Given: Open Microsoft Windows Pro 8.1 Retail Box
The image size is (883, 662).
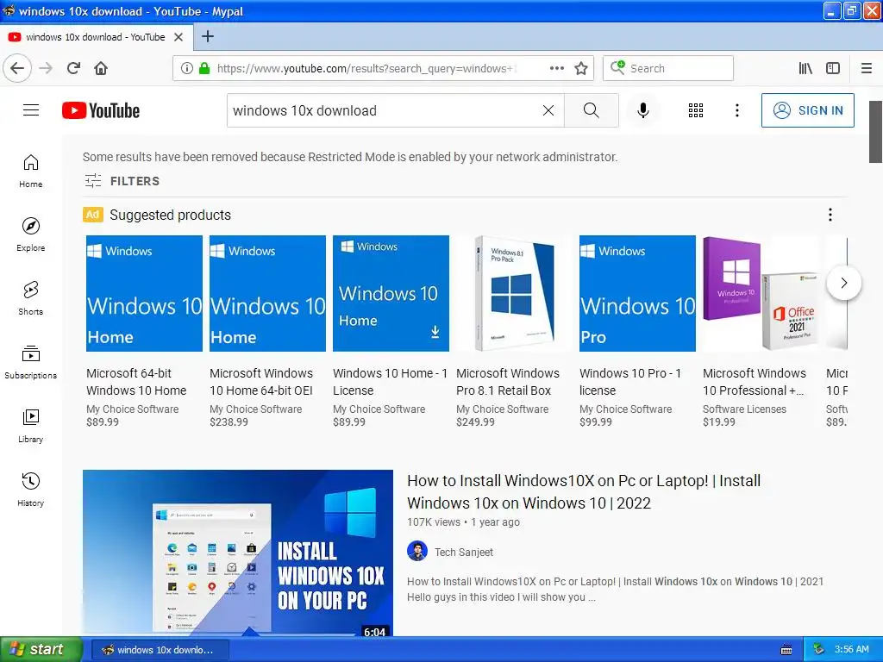Looking at the screenshot, I should [x=508, y=382].
